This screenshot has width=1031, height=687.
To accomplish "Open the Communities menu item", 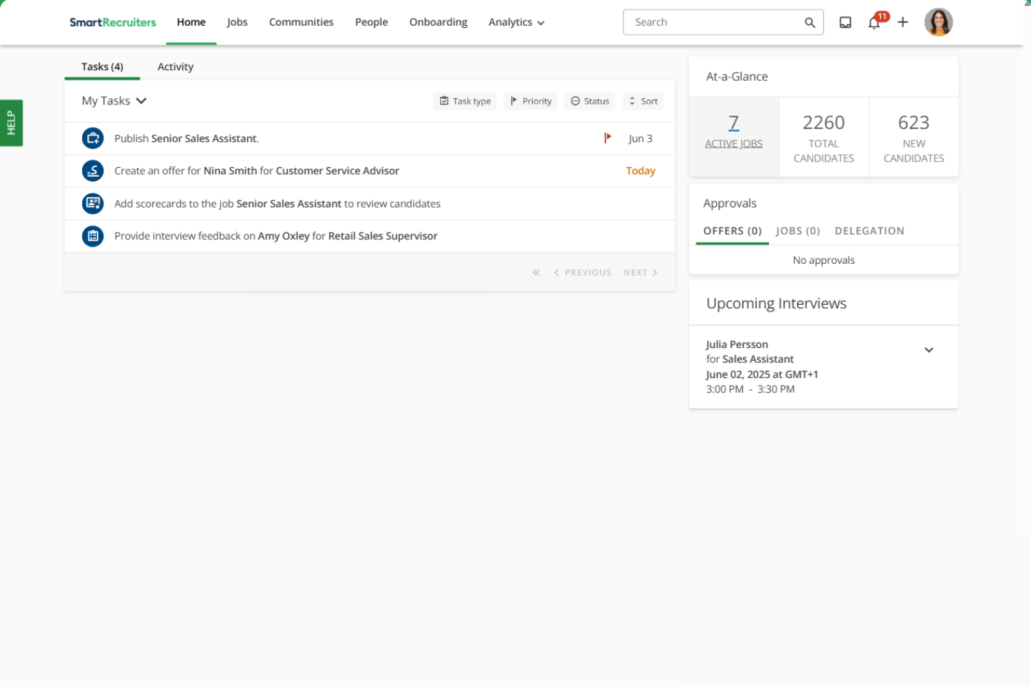I will point(301,22).
